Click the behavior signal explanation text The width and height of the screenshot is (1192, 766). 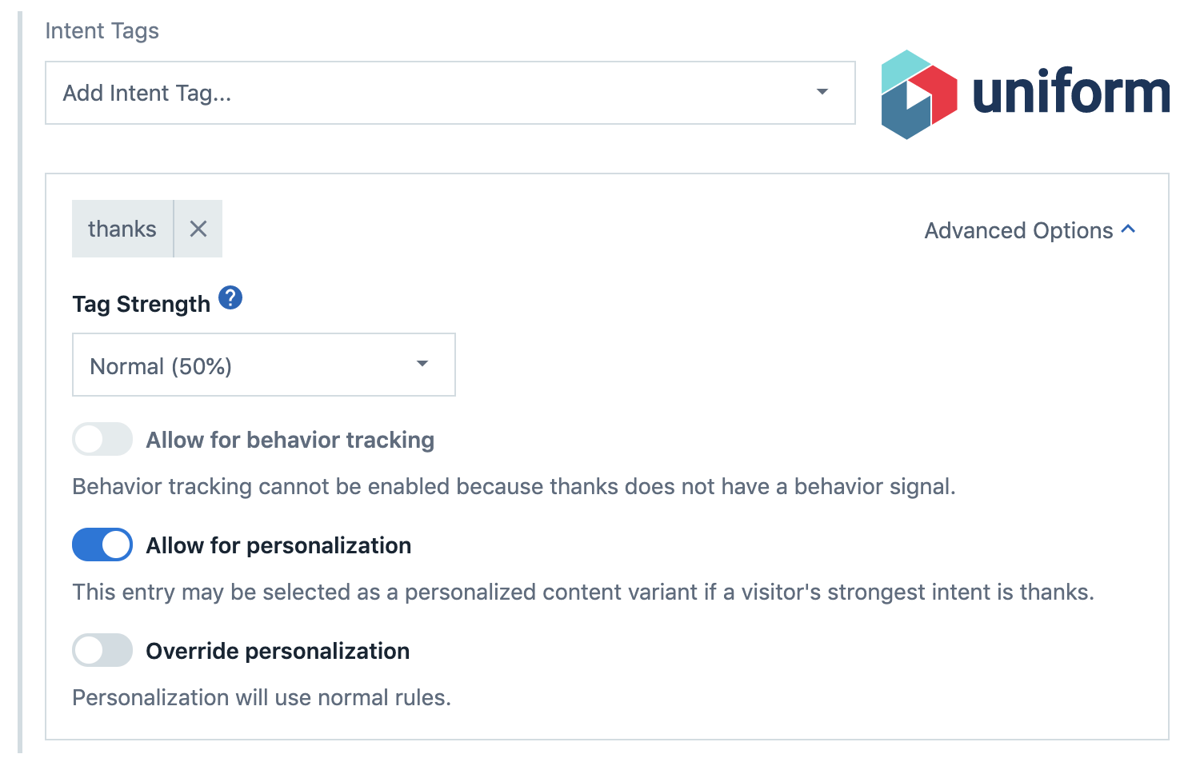click(x=514, y=487)
